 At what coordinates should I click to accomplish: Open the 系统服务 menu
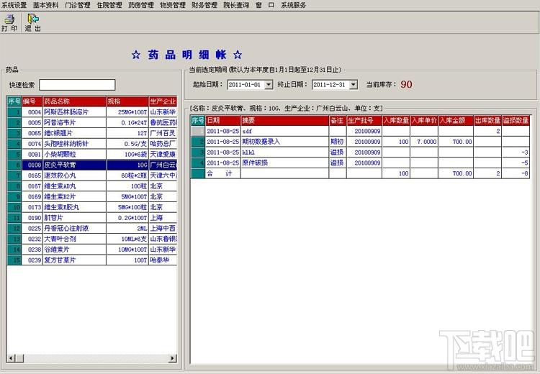pyautogui.click(x=293, y=5)
